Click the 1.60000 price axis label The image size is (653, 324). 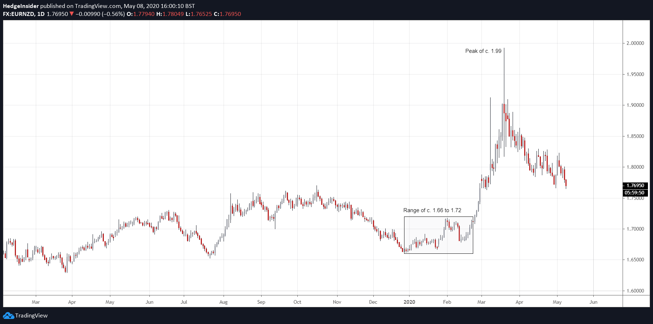click(x=636, y=291)
